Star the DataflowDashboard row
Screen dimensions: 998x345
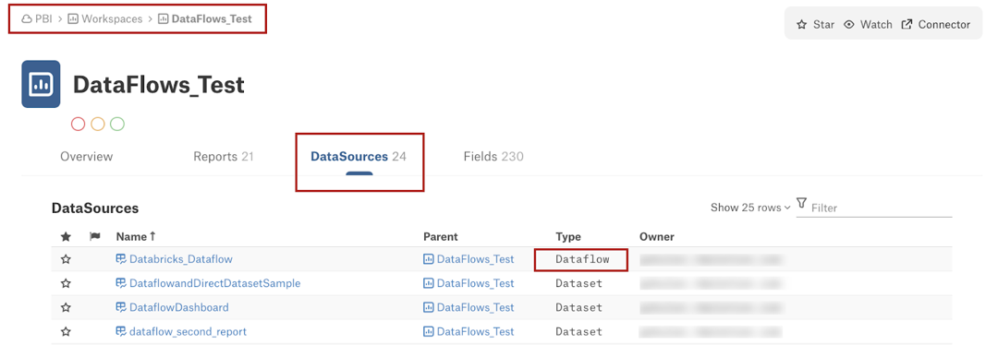click(66, 307)
